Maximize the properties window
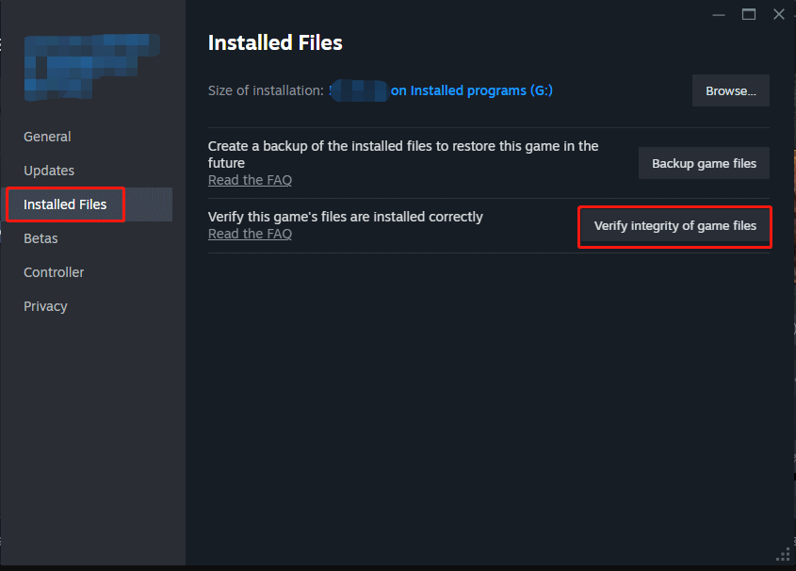 tap(749, 14)
